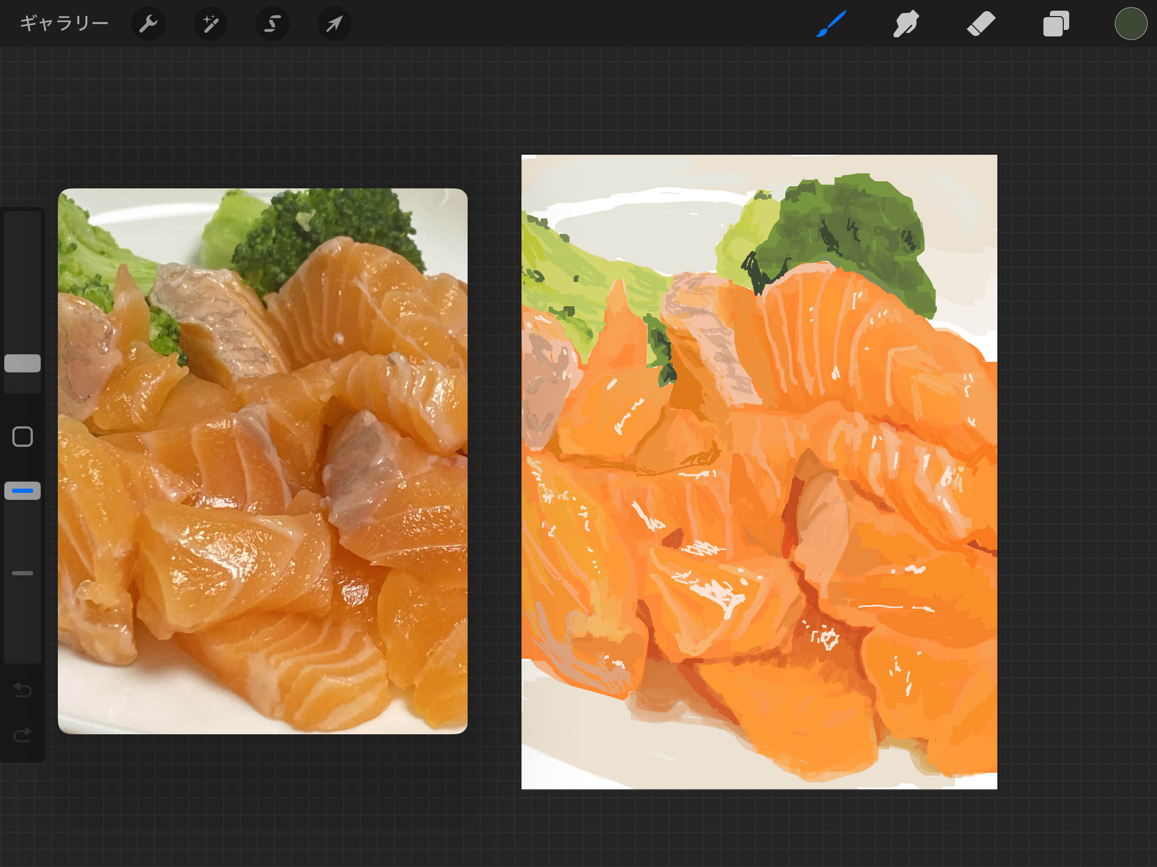
Task: Click the brush size slider handle
Action: 22,363
